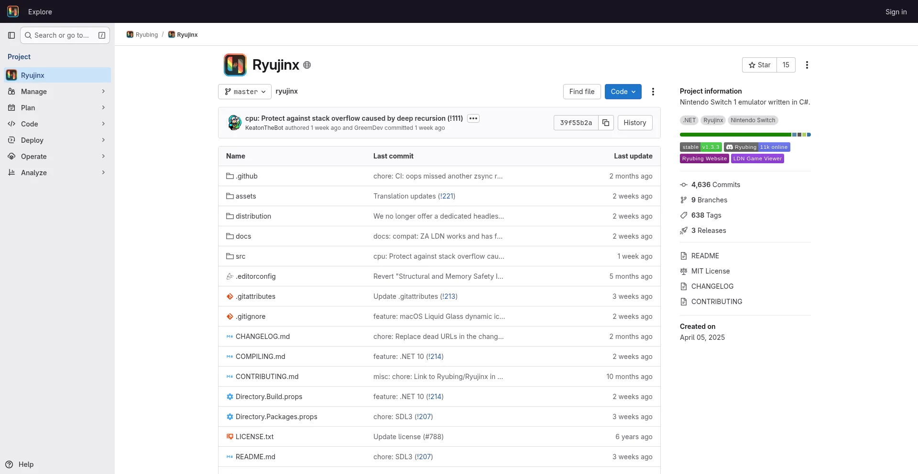This screenshot has width=918, height=474.
Task: Open the master branch dropdown
Action: pyautogui.click(x=244, y=92)
